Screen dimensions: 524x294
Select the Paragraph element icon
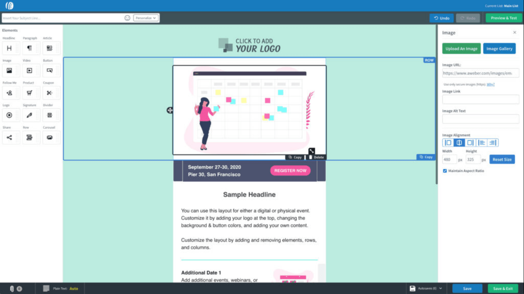(x=29, y=48)
